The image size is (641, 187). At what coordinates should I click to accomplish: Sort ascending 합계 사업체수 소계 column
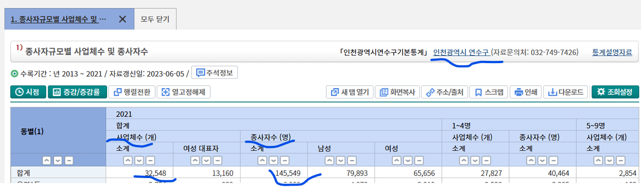[128, 160]
